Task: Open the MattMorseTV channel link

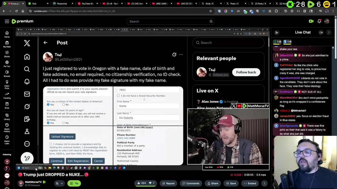Action: tap(33, 182)
